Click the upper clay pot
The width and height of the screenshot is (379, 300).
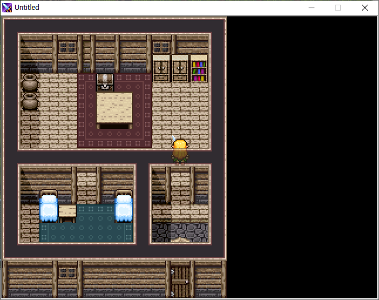30,83
